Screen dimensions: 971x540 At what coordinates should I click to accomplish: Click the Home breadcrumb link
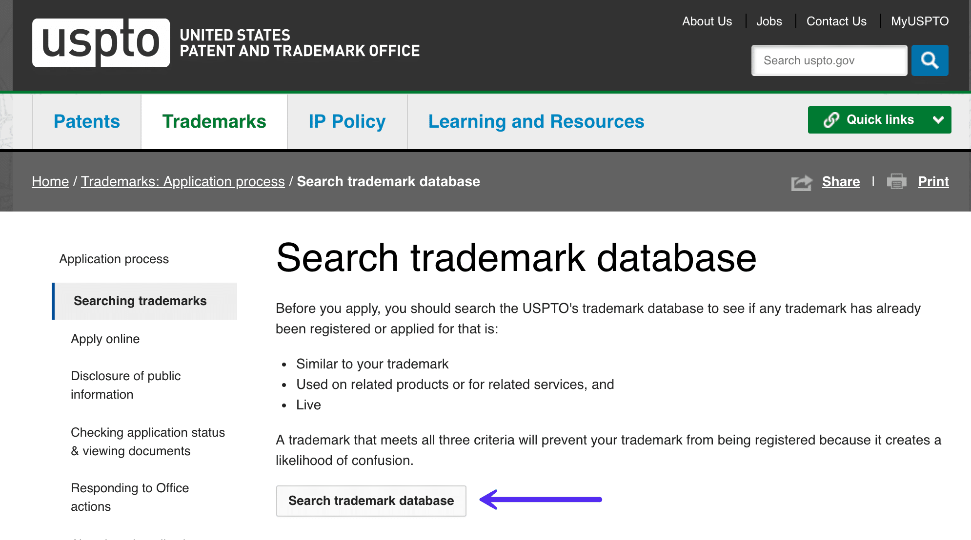point(50,181)
